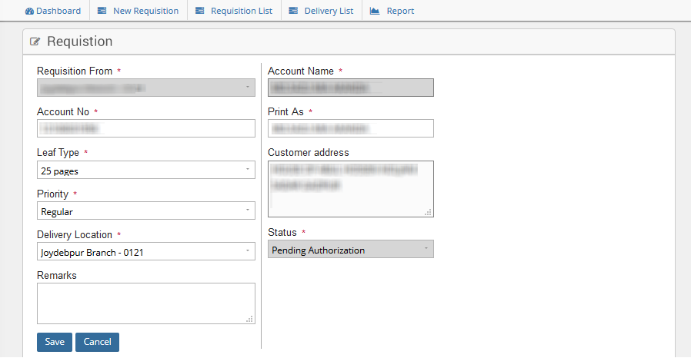691x358 pixels.
Task: Click the Report chart icon
Action: [x=375, y=11]
